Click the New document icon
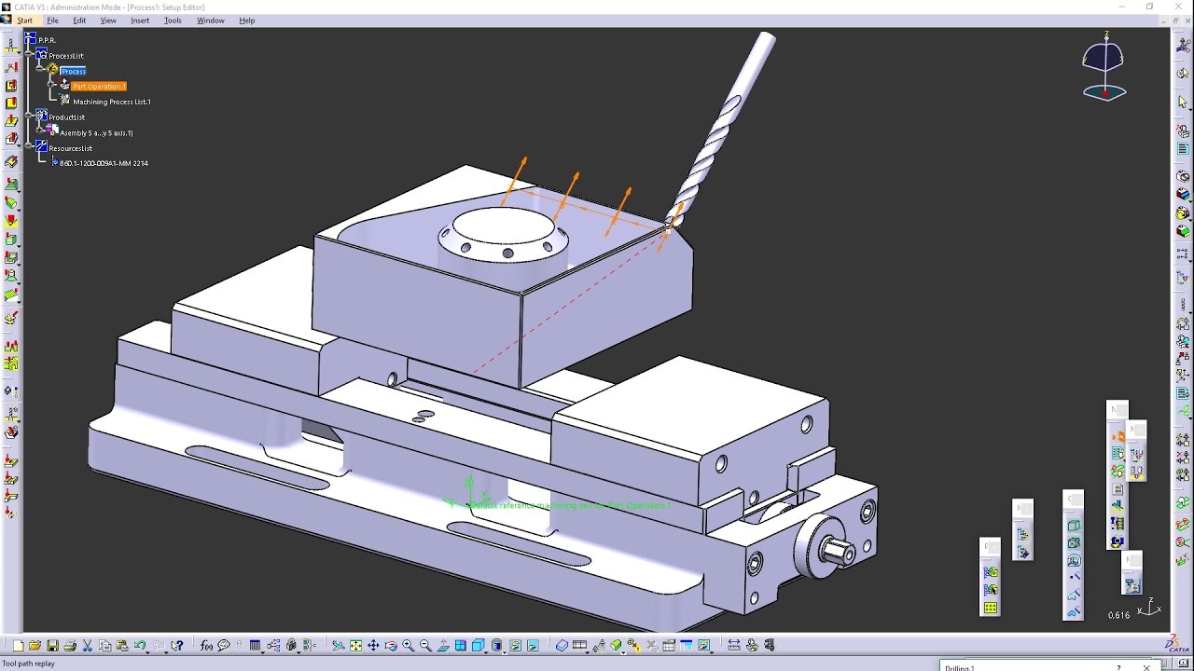Viewport: 1194px width, 671px height. 18,645
